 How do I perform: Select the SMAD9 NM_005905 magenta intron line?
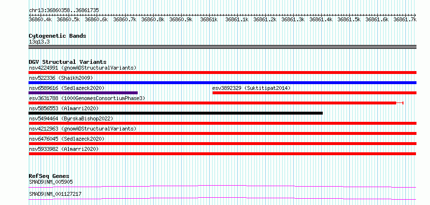coord(222,187)
